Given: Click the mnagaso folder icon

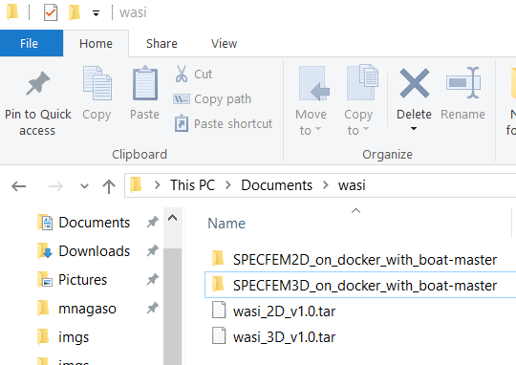Looking at the screenshot, I should [x=43, y=308].
